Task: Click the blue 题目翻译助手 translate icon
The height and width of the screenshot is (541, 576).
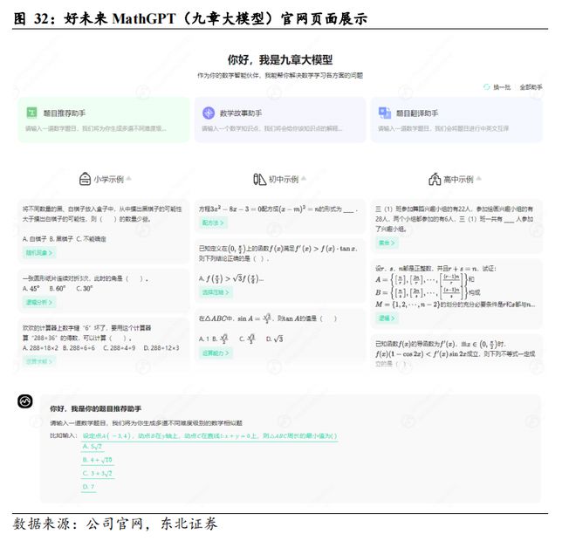Action: [385, 113]
